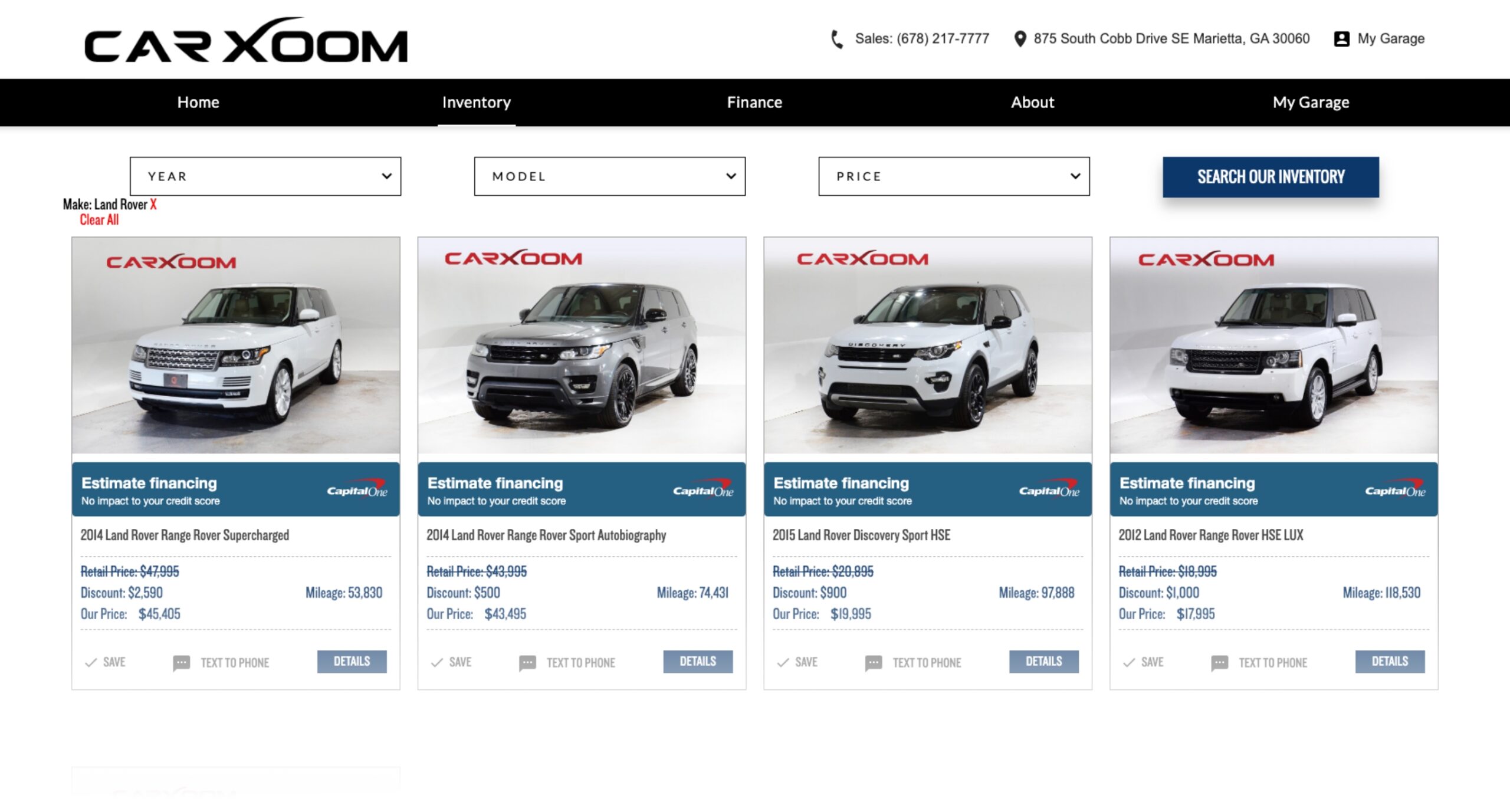Click the TEXT TO PHONE label on the Sport Autobiography card
Viewport: 1510px width, 799px height.
point(581,663)
